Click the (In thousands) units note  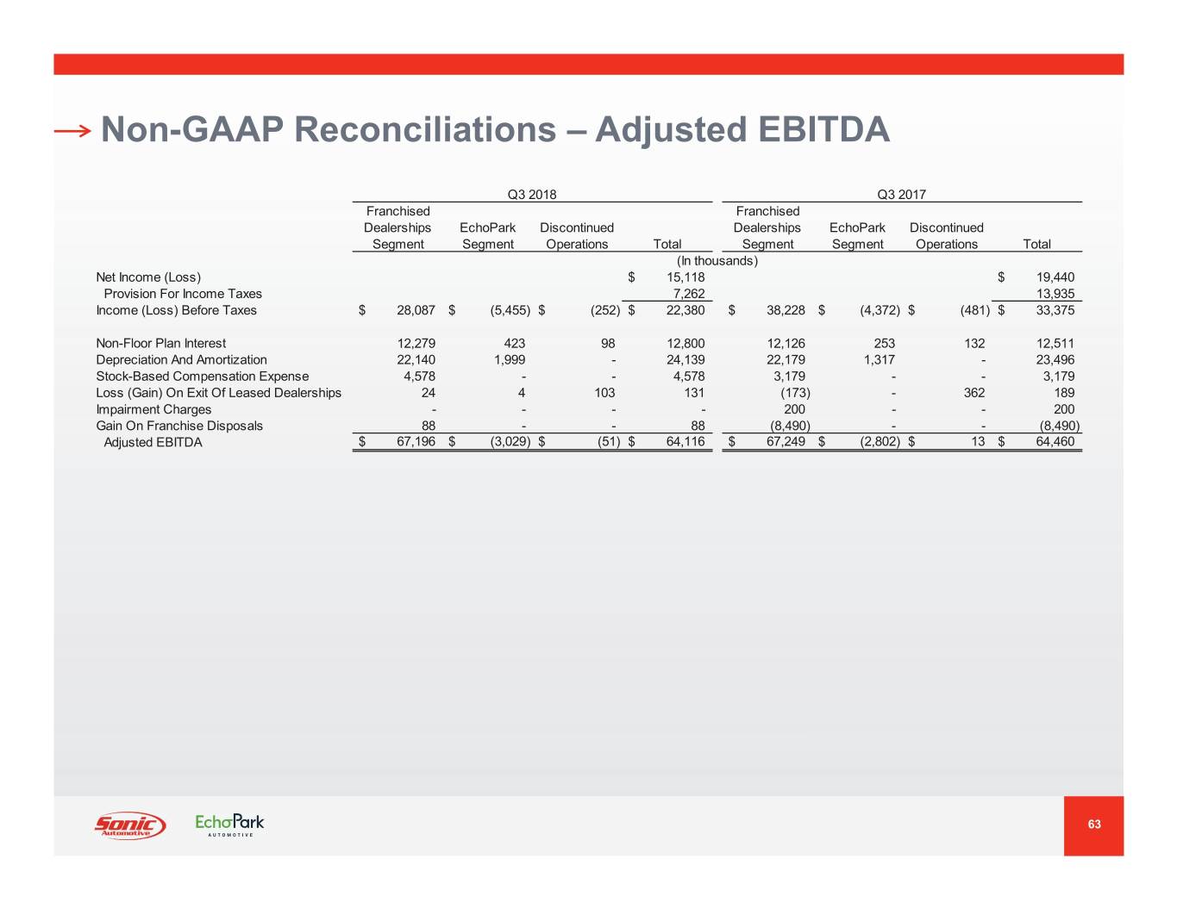717,261
